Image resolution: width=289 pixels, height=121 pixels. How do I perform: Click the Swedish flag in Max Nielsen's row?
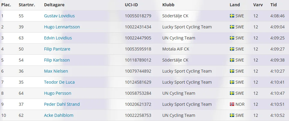click(232, 71)
